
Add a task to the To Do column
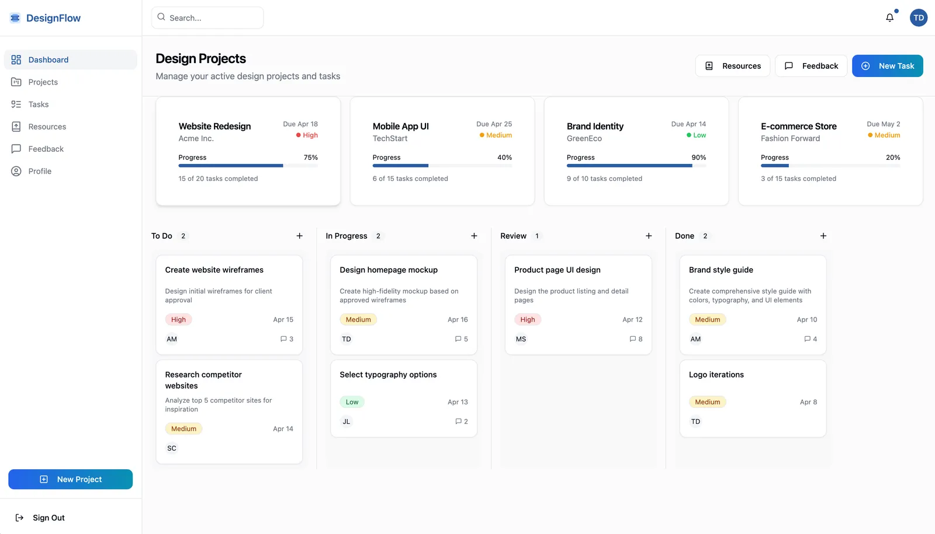(x=300, y=236)
